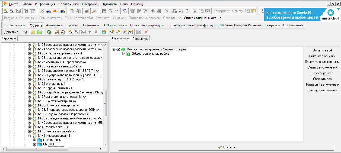Click the undo arrow icon
This screenshot has width=341, height=153.
(116, 11)
